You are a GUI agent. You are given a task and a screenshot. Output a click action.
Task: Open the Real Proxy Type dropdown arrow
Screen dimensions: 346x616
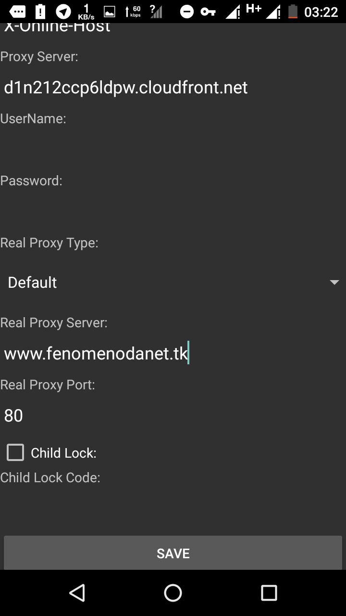[x=334, y=282]
